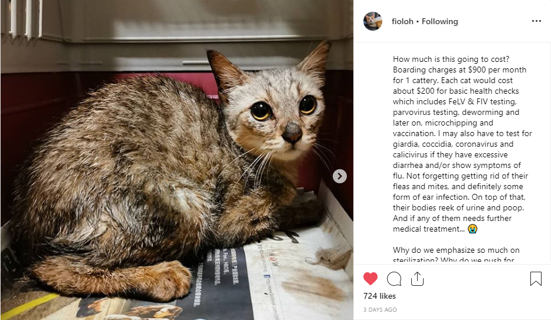View the 724 likes list
This screenshot has height=320, width=551.
pyautogui.click(x=379, y=296)
